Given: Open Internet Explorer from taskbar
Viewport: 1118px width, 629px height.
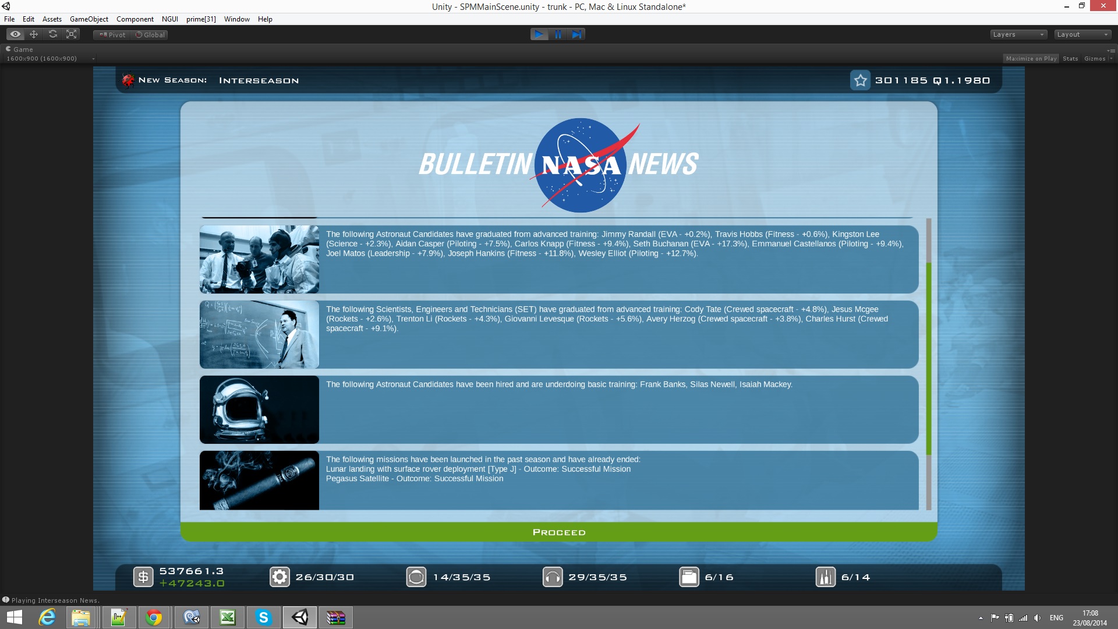Looking at the screenshot, I should tap(47, 617).
